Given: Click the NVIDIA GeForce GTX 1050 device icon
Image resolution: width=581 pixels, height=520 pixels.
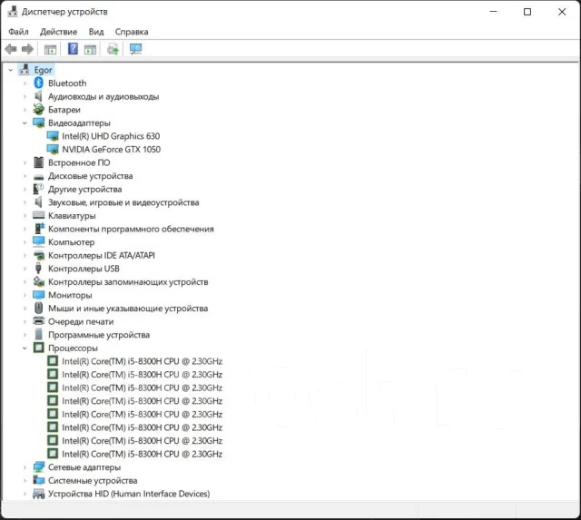Looking at the screenshot, I should click(53, 149).
